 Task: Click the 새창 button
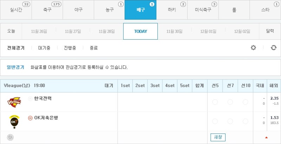pyautogui.click(x=218, y=137)
